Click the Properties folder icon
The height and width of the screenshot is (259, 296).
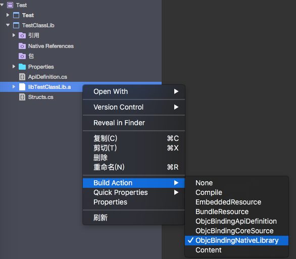click(x=22, y=67)
